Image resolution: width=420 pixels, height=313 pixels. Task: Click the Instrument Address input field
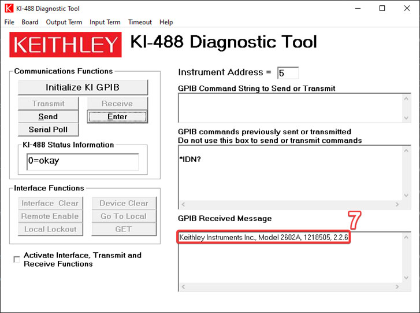288,73
